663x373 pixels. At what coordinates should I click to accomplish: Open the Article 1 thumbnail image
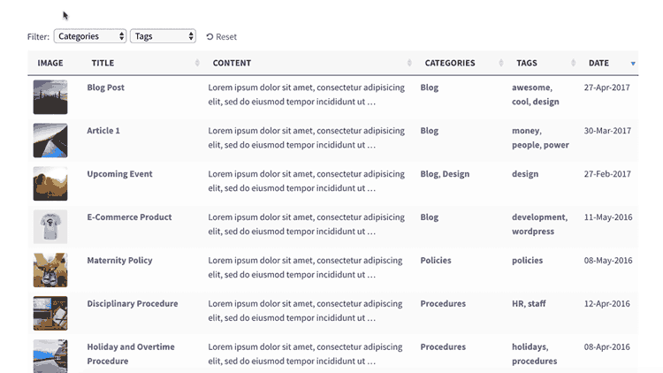(x=50, y=141)
